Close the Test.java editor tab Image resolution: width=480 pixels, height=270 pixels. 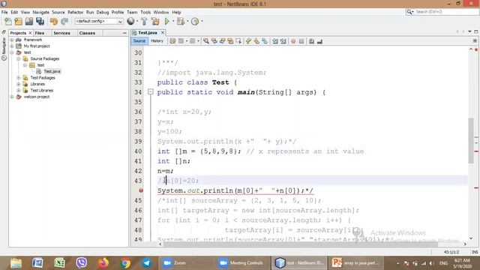(x=163, y=33)
